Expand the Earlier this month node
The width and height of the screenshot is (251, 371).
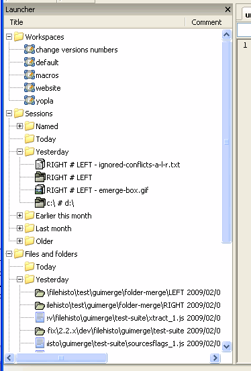(20, 216)
